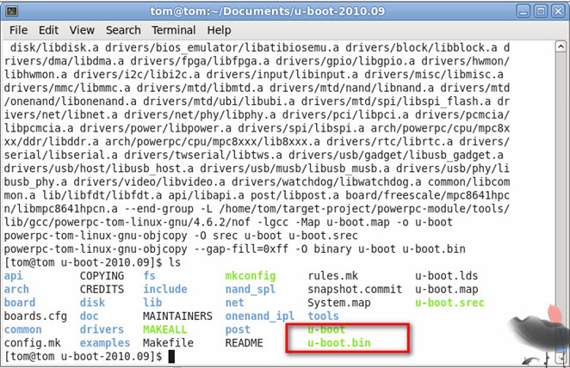The height and width of the screenshot is (368, 570).
Task: Click the 'COPYING' file name
Action: (x=102, y=276)
